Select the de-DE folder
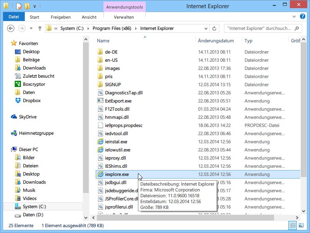Screen dimensions: 310x233 (111, 52)
